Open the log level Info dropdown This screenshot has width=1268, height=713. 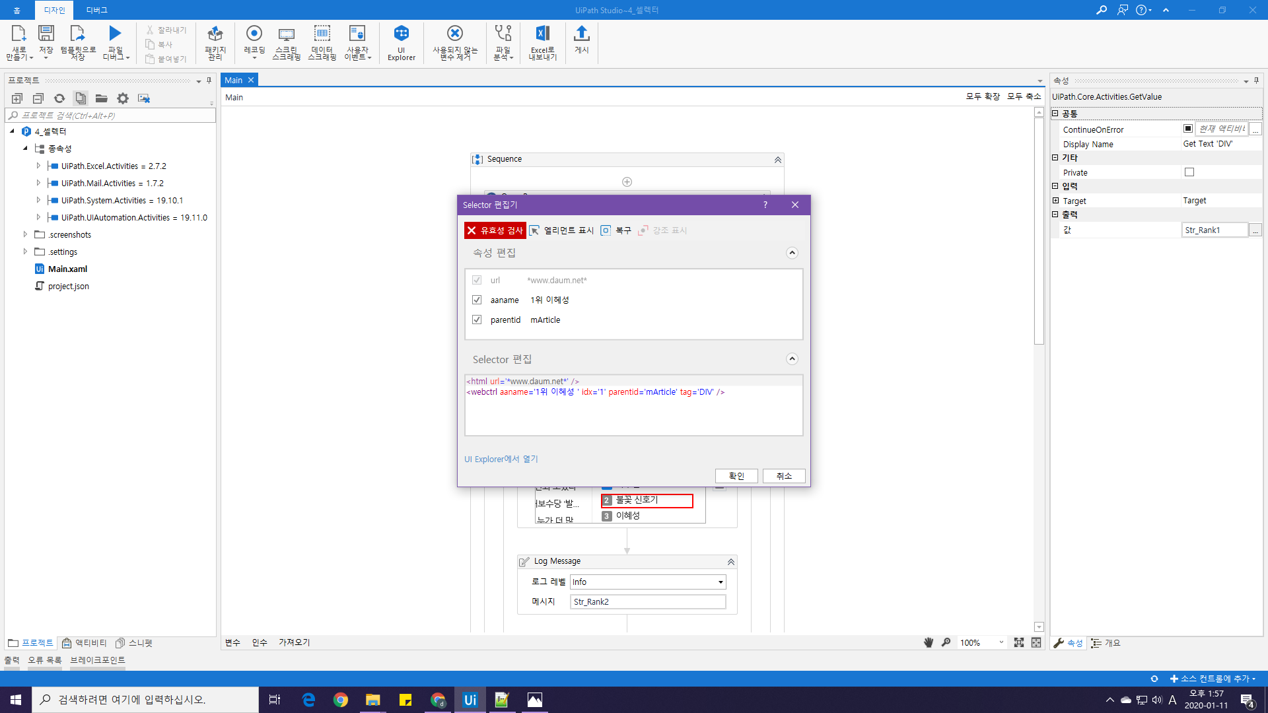tap(720, 582)
